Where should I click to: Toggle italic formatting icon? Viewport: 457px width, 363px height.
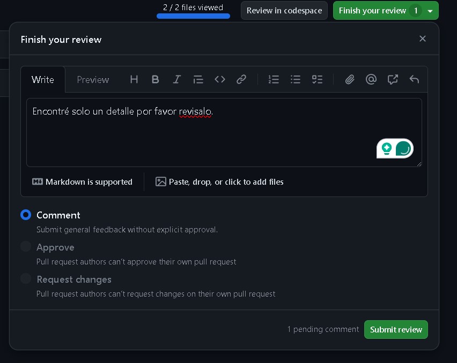click(x=177, y=80)
